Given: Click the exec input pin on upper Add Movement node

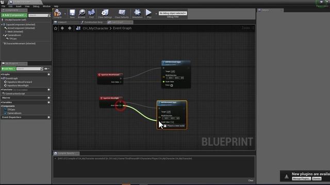Looking at the screenshot, I should point(163,68).
